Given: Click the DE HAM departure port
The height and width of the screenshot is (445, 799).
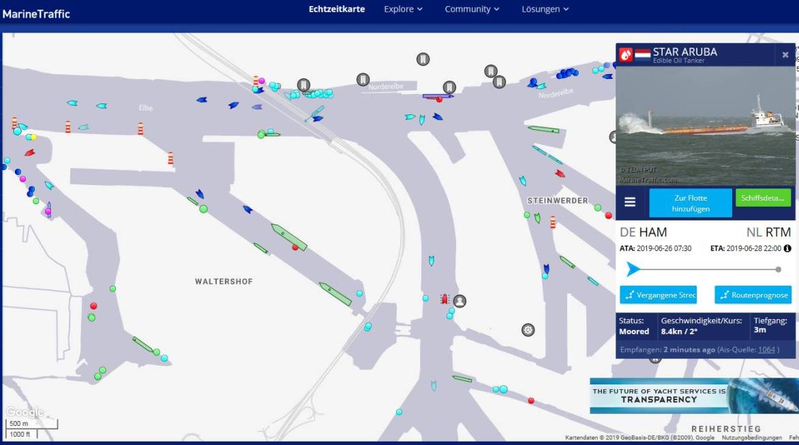Looking at the screenshot, I should tap(643, 233).
